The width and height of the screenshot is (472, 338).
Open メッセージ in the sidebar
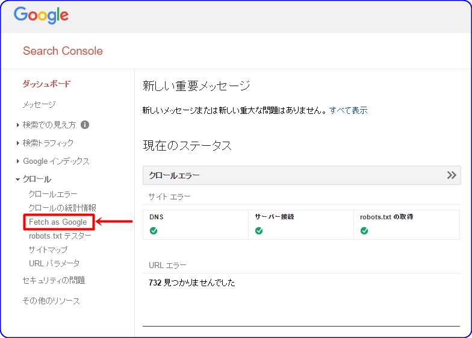point(39,105)
